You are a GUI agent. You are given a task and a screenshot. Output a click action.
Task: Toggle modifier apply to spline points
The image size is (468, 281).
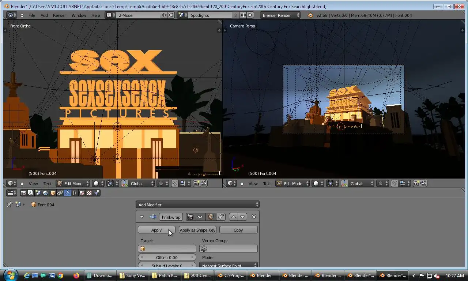(221, 217)
